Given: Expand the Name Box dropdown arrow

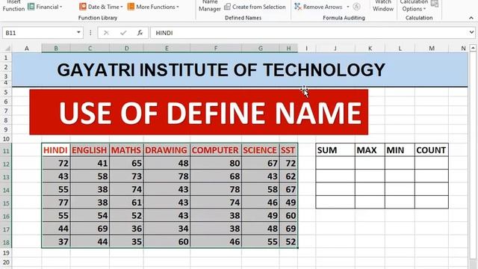Looking at the screenshot, I should (x=78, y=32).
